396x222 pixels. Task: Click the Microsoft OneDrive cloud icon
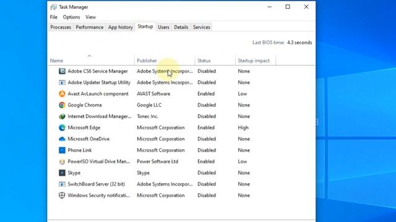click(x=62, y=139)
